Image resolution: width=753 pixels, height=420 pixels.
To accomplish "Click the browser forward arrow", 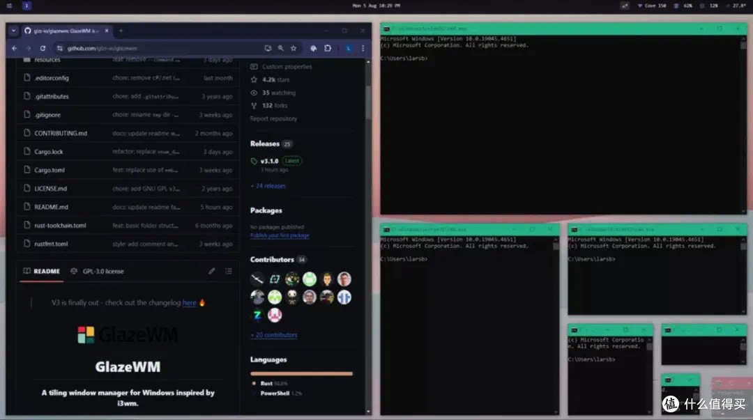I will [x=29, y=49].
